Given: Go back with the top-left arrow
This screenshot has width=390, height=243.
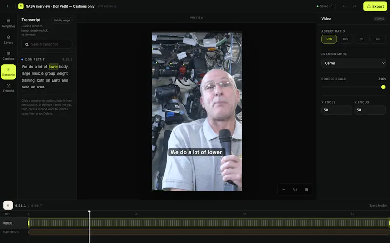Looking at the screenshot, I should 8,6.
